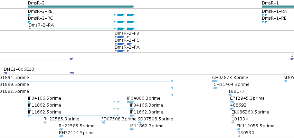
Task: Select the DmsR-2 gene bar
Action: [x=81, y=7]
